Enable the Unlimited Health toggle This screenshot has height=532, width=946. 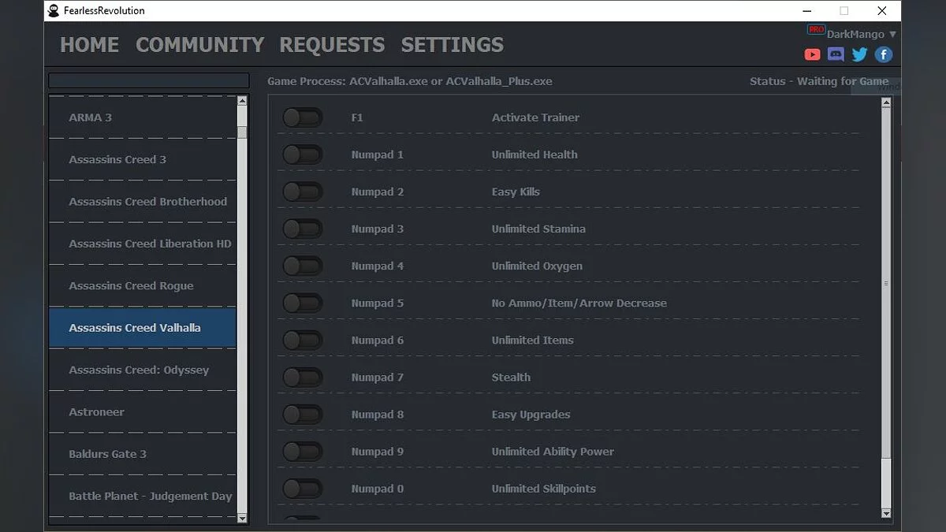[x=303, y=154]
